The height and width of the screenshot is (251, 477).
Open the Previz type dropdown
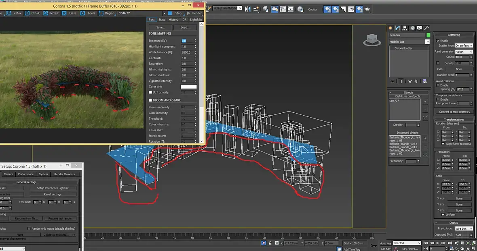coord(464,228)
